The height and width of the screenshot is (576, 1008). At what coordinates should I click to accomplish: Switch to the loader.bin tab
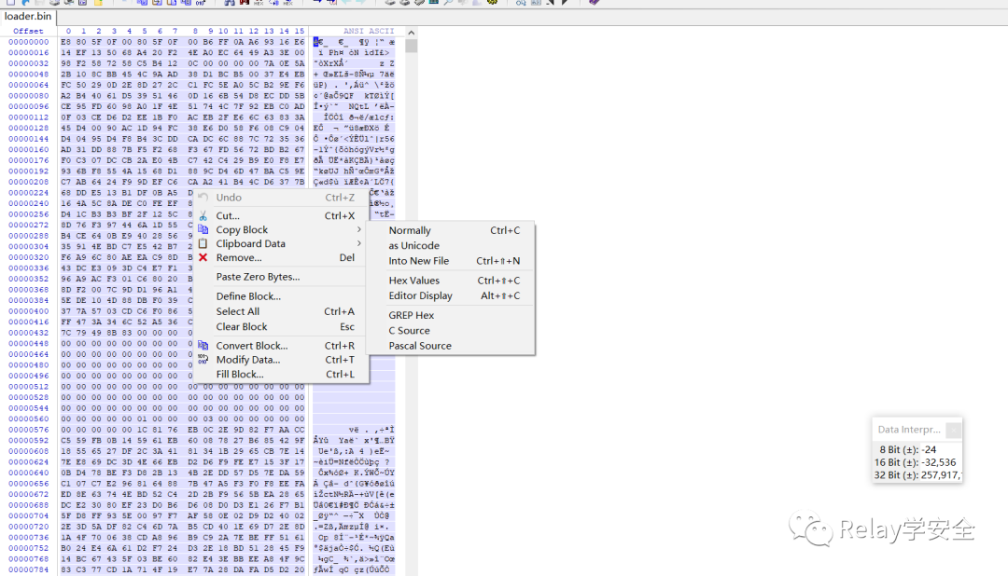pos(28,16)
